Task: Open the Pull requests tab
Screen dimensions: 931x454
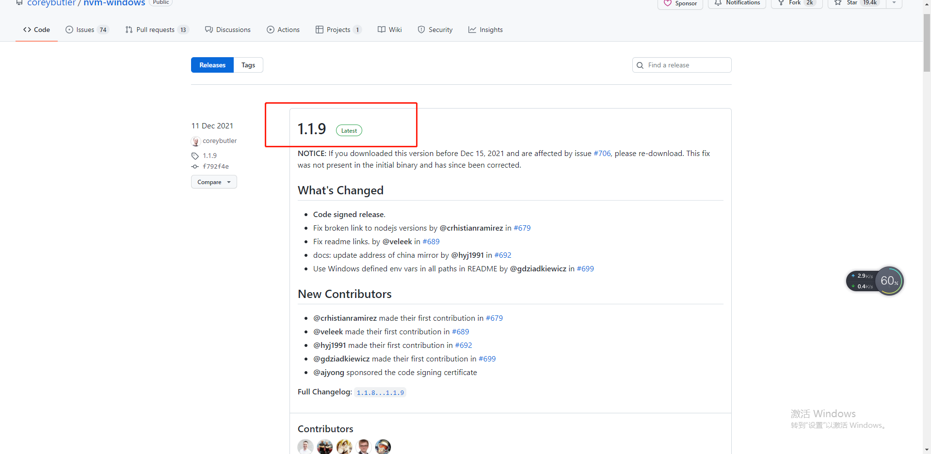Action: click(x=157, y=30)
